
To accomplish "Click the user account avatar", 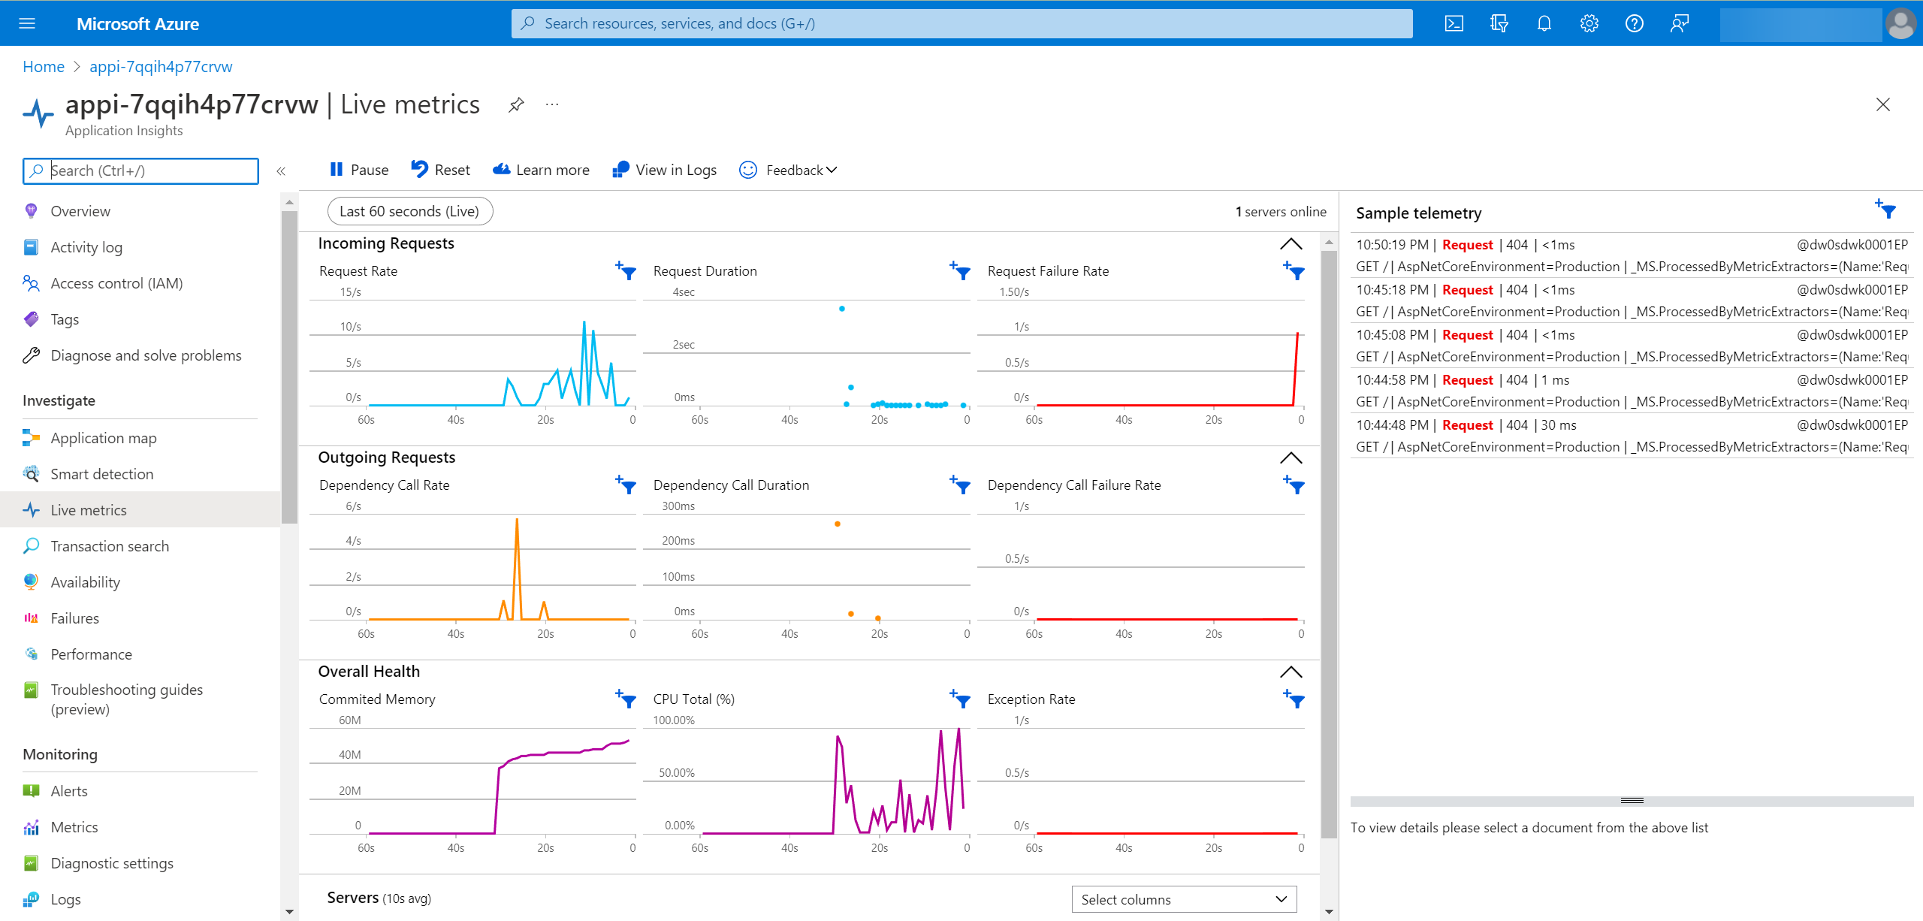I will point(1900,23).
